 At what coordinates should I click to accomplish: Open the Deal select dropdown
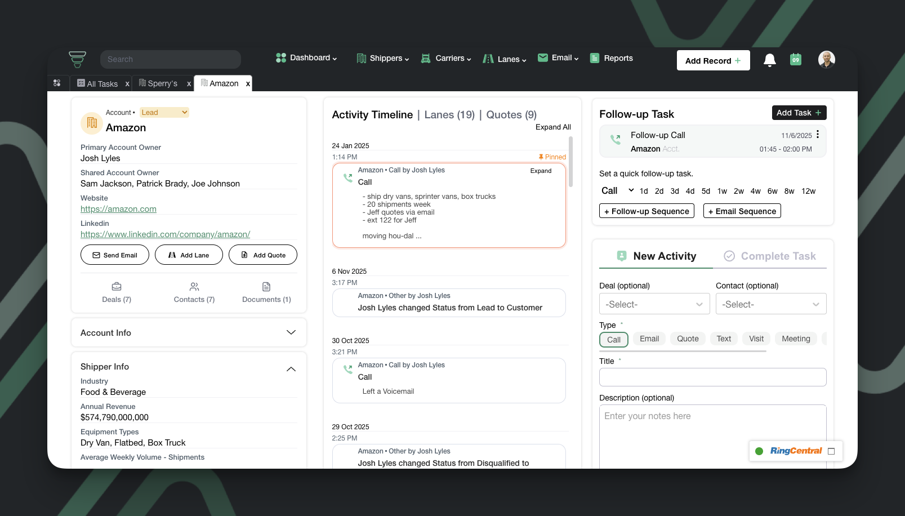coord(654,304)
